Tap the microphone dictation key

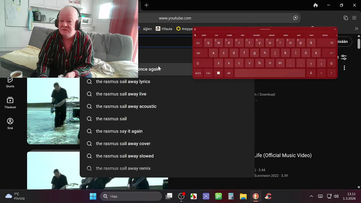pyautogui.click(x=311, y=73)
